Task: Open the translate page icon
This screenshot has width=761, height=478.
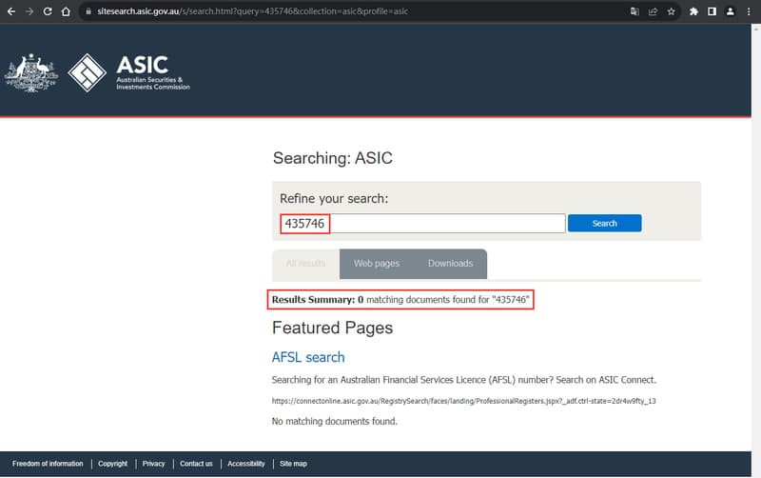Action: pyautogui.click(x=634, y=11)
